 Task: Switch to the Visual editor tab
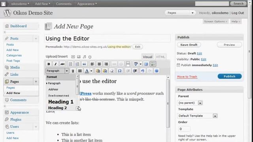pos(147,57)
